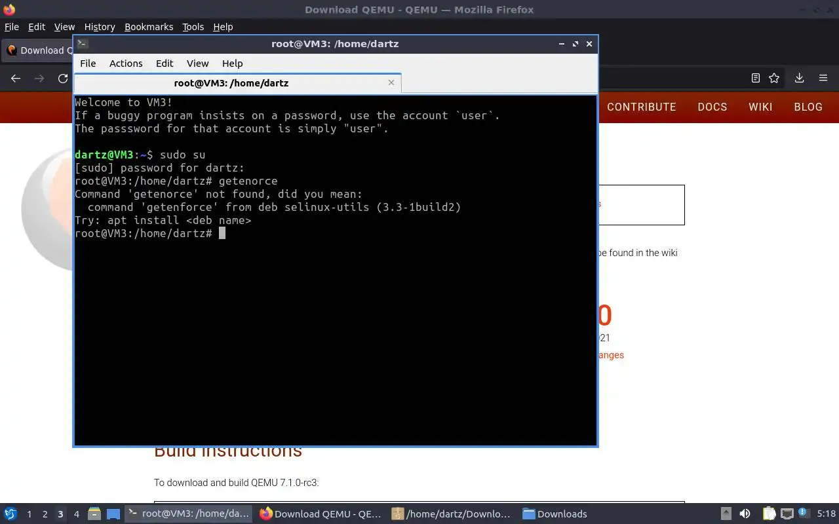Open the start menu launcher icon
This screenshot has width=839, height=524.
(10, 514)
